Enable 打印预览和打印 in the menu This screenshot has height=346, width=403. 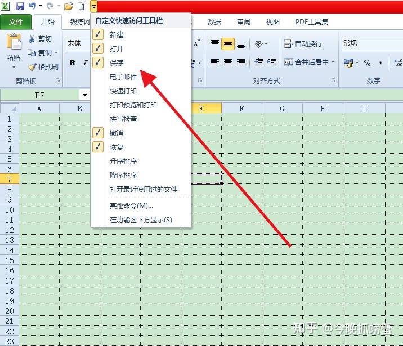[133, 105]
